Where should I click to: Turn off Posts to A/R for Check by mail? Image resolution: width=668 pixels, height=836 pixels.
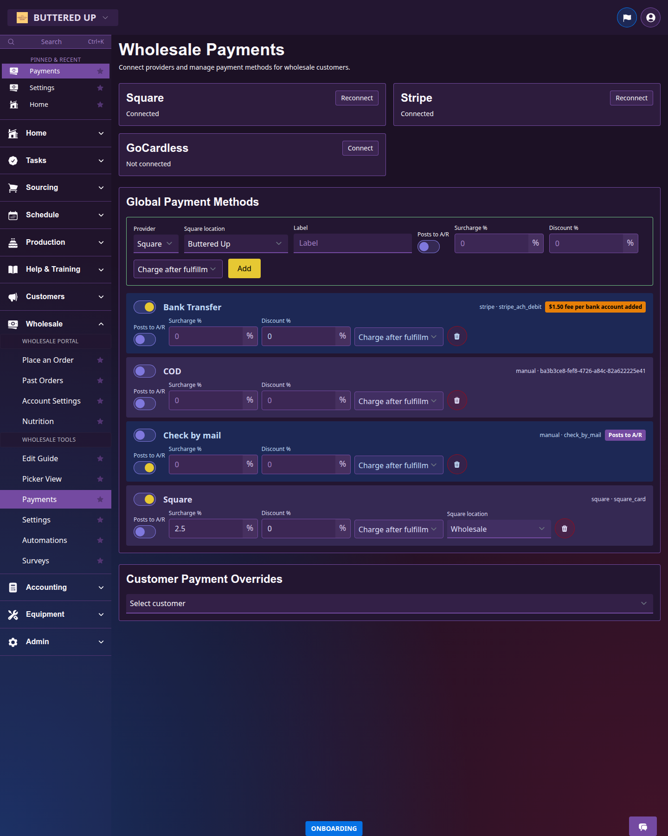(x=145, y=468)
